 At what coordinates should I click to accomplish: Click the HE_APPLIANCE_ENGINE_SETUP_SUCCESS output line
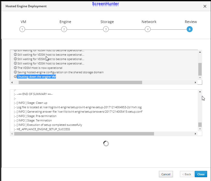pos(43,129)
